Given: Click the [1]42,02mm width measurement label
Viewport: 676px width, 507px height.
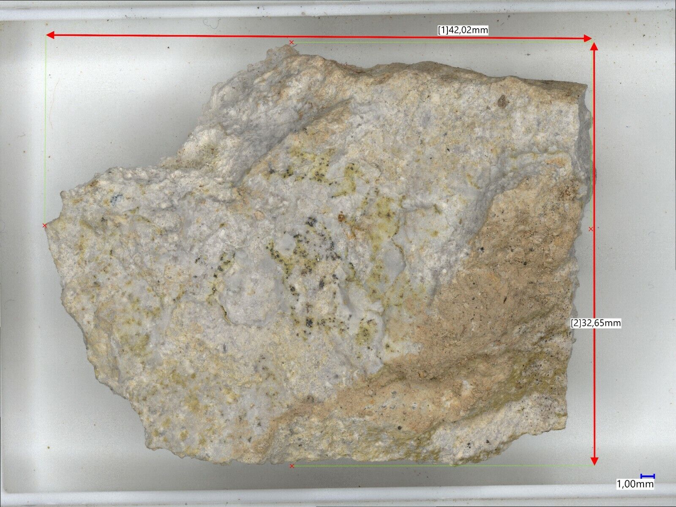Looking at the screenshot, I should click(x=463, y=30).
